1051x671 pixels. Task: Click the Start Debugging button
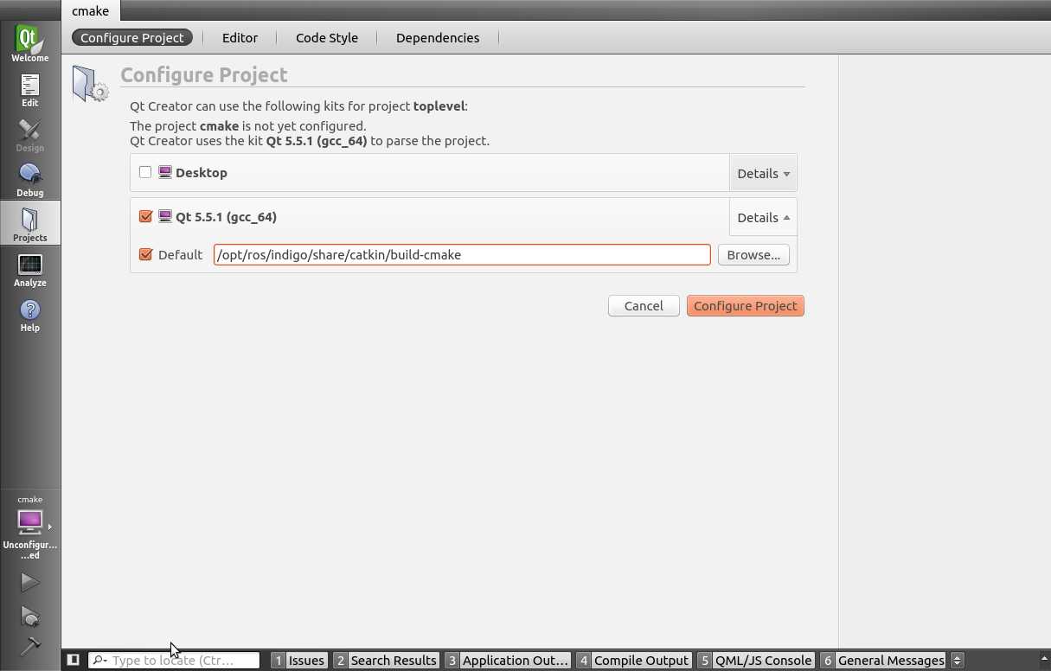coord(29,616)
